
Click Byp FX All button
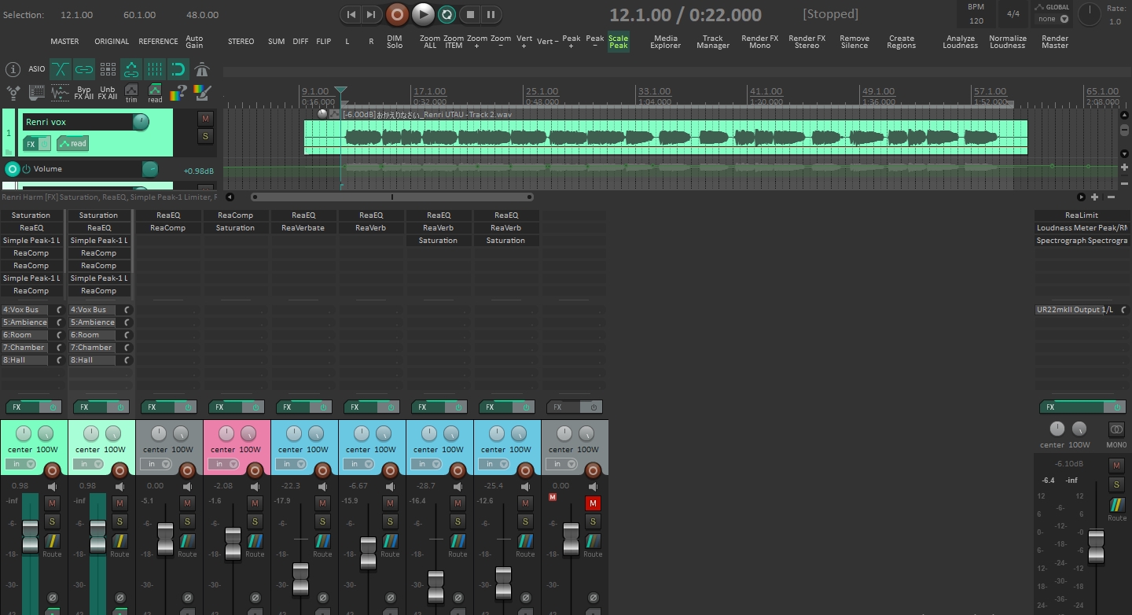pyautogui.click(x=84, y=93)
